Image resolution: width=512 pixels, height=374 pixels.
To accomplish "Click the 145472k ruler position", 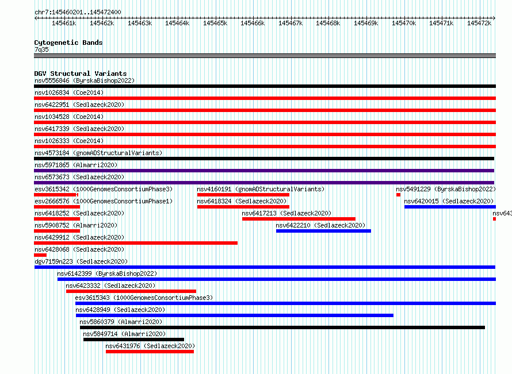I will coord(479,23).
